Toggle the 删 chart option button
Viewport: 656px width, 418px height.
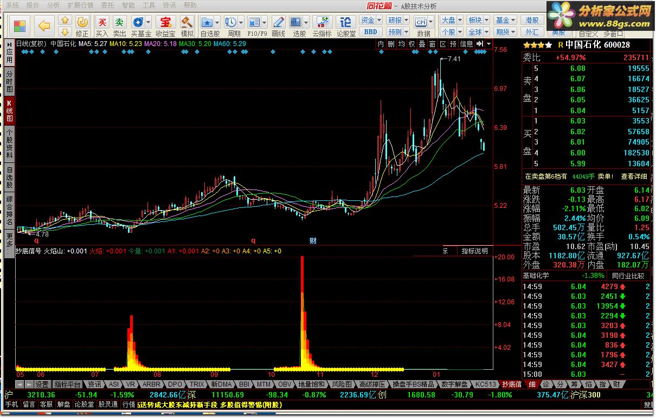(391, 44)
